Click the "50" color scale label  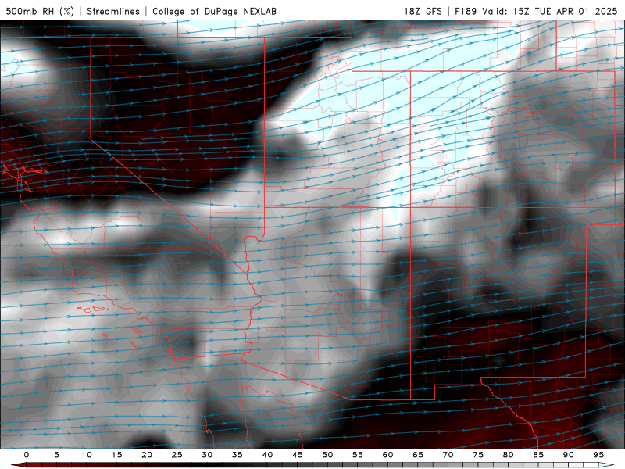point(327,455)
